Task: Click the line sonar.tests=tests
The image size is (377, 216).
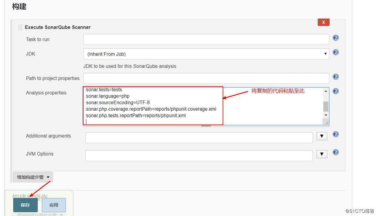Action: coord(104,89)
